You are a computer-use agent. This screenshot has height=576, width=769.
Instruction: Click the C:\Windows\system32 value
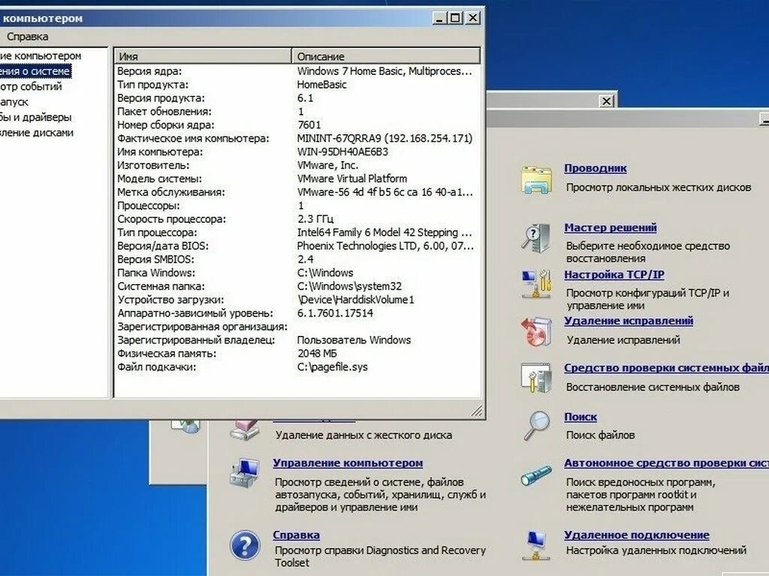(x=350, y=286)
